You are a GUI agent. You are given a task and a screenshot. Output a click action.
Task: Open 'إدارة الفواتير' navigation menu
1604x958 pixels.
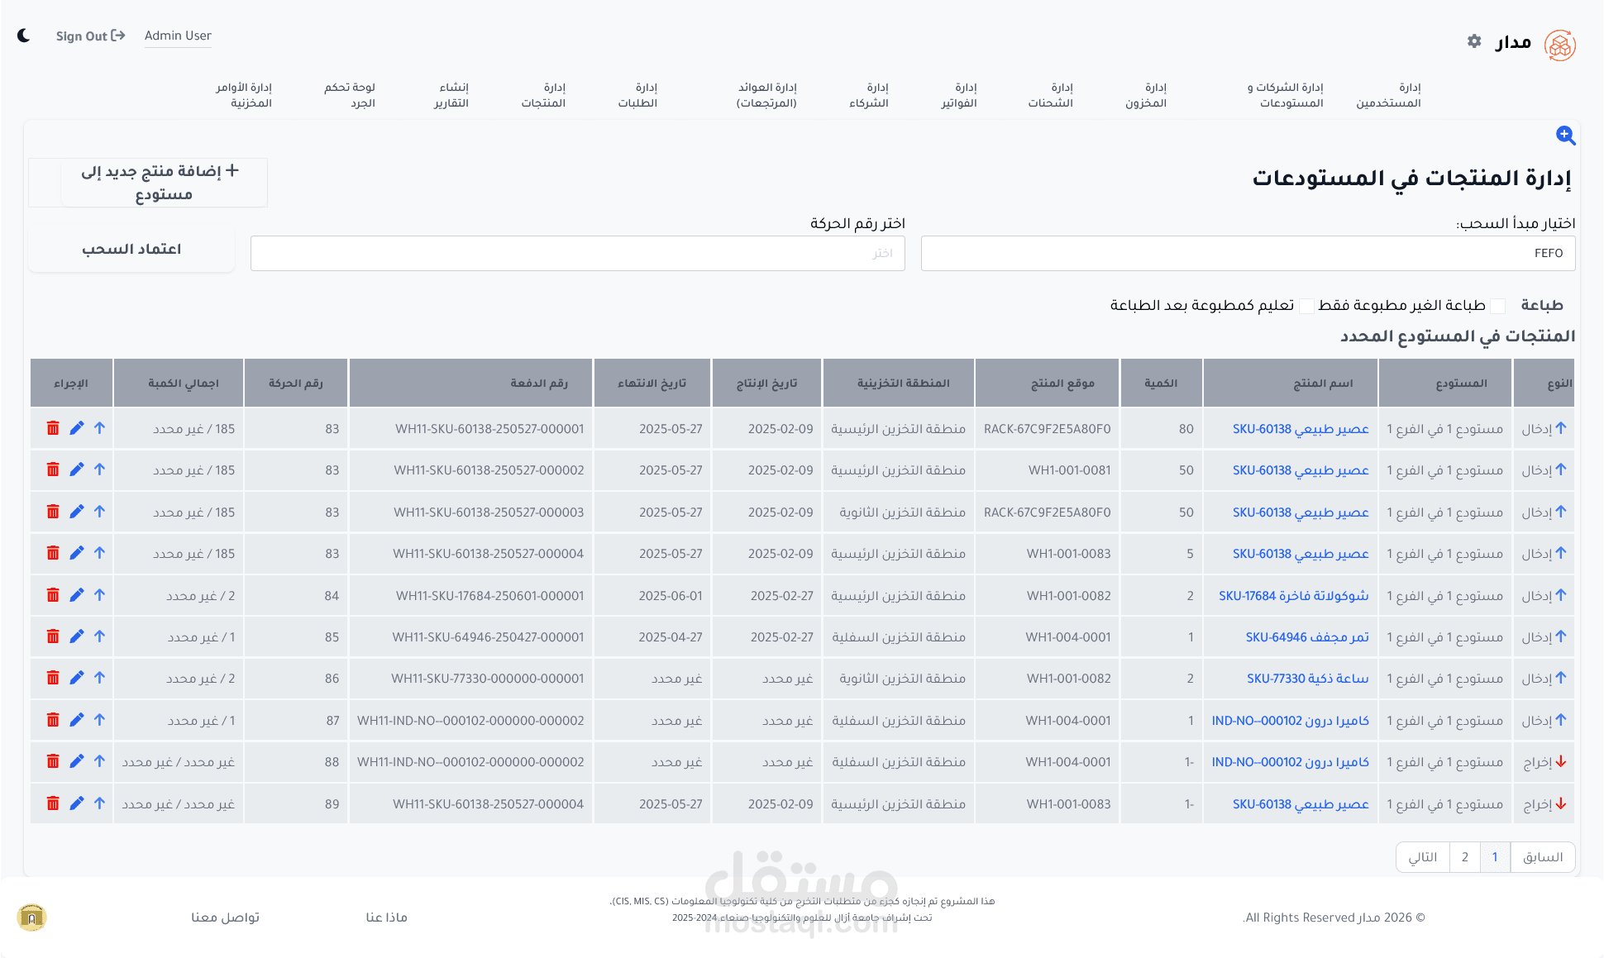[x=959, y=95]
